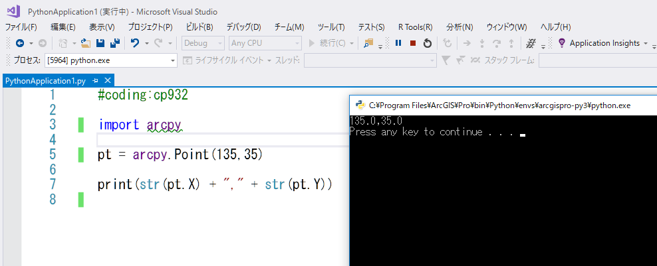Restart the debug session
This screenshot has height=266, width=657.
click(428, 43)
